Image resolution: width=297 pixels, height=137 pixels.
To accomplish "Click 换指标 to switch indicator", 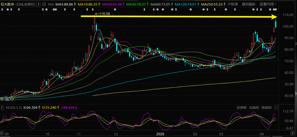I will pyautogui.click(x=267, y=108).
